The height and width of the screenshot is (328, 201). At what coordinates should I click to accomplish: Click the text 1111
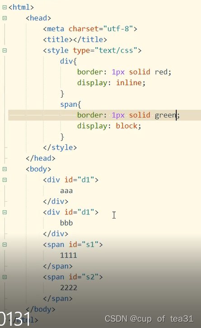tap(69, 256)
